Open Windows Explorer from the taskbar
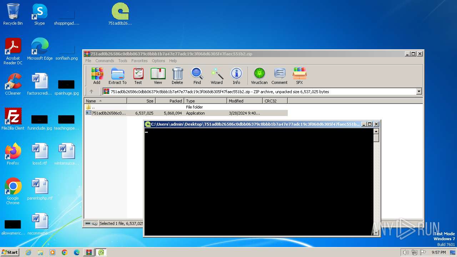This screenshot has width=457, height=257. [40, 252]
